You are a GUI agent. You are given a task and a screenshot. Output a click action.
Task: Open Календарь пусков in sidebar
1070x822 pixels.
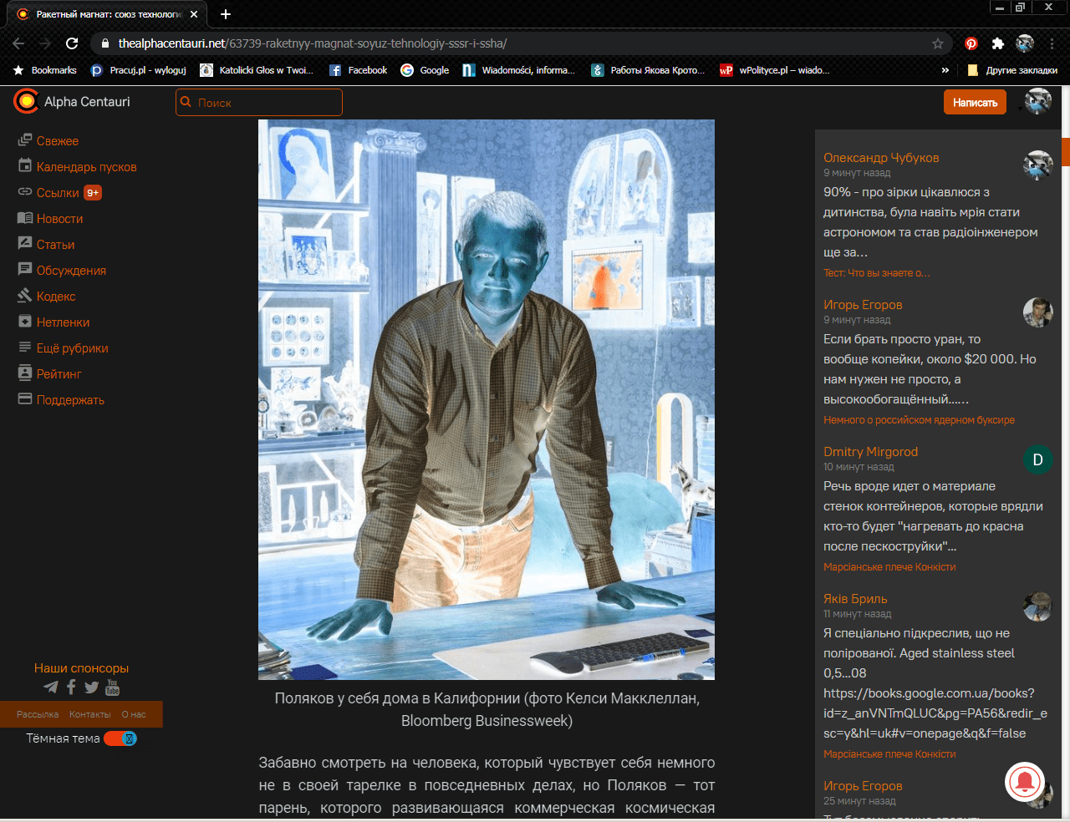click(x=86, y=167)
